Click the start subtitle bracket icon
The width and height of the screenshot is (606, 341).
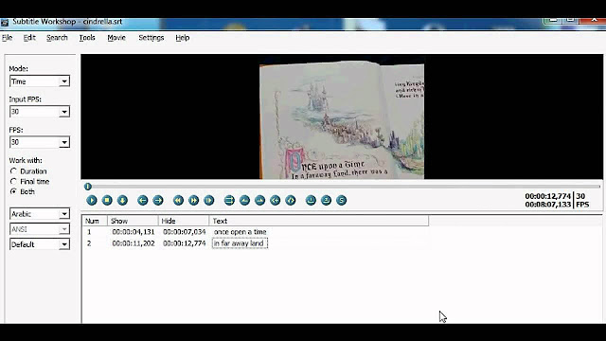click(x=276, y=200)
